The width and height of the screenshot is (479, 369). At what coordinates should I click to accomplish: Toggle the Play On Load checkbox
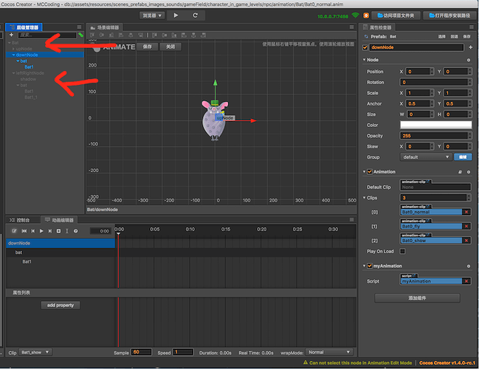click(403, 251)
